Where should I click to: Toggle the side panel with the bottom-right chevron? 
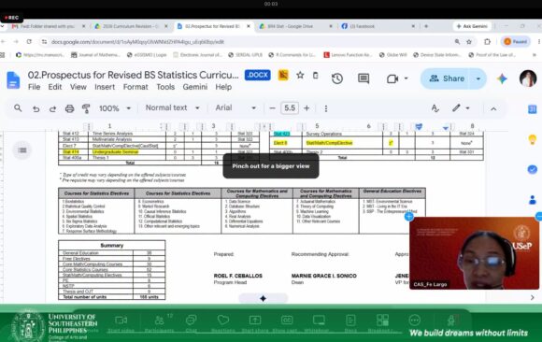[x=532, y=297]
